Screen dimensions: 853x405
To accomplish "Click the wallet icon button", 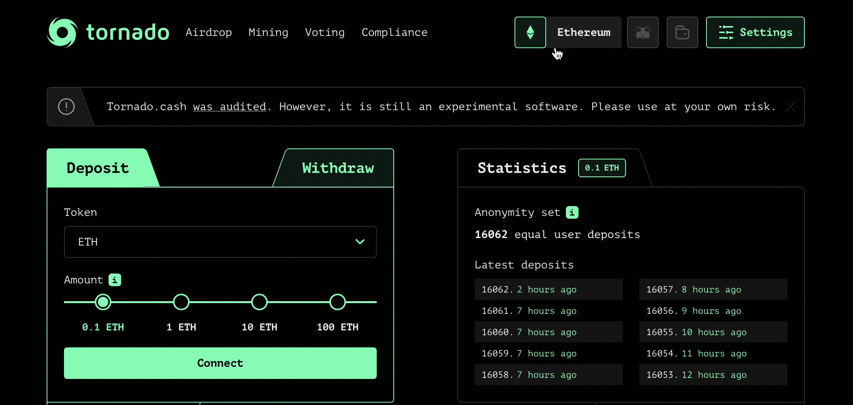I will pos(682,32).
